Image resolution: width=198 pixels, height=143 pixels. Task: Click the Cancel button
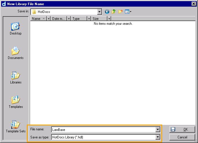(182, 137)
